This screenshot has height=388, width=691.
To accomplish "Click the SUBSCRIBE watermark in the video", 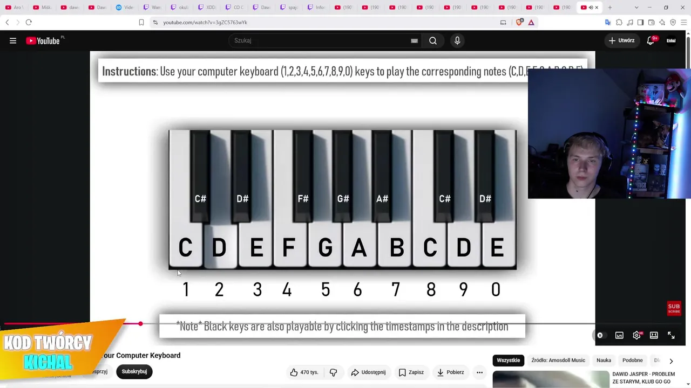I will (674, 309).
